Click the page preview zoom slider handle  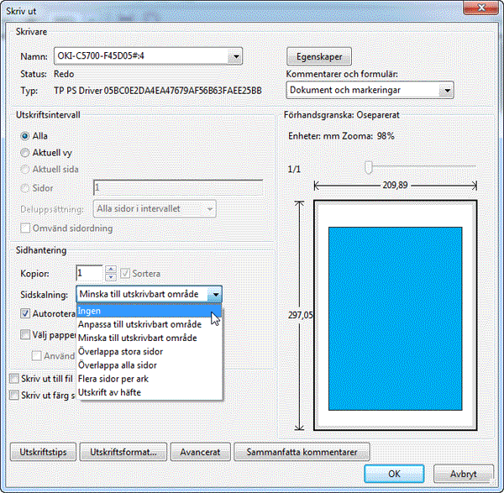point(368,168)
